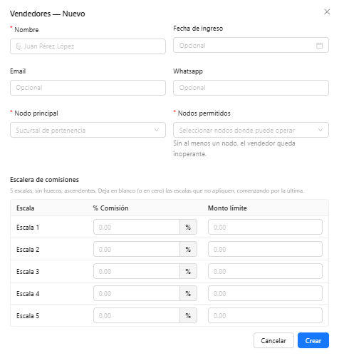Click Escala 4 Monto límite field

pos(265,293)
